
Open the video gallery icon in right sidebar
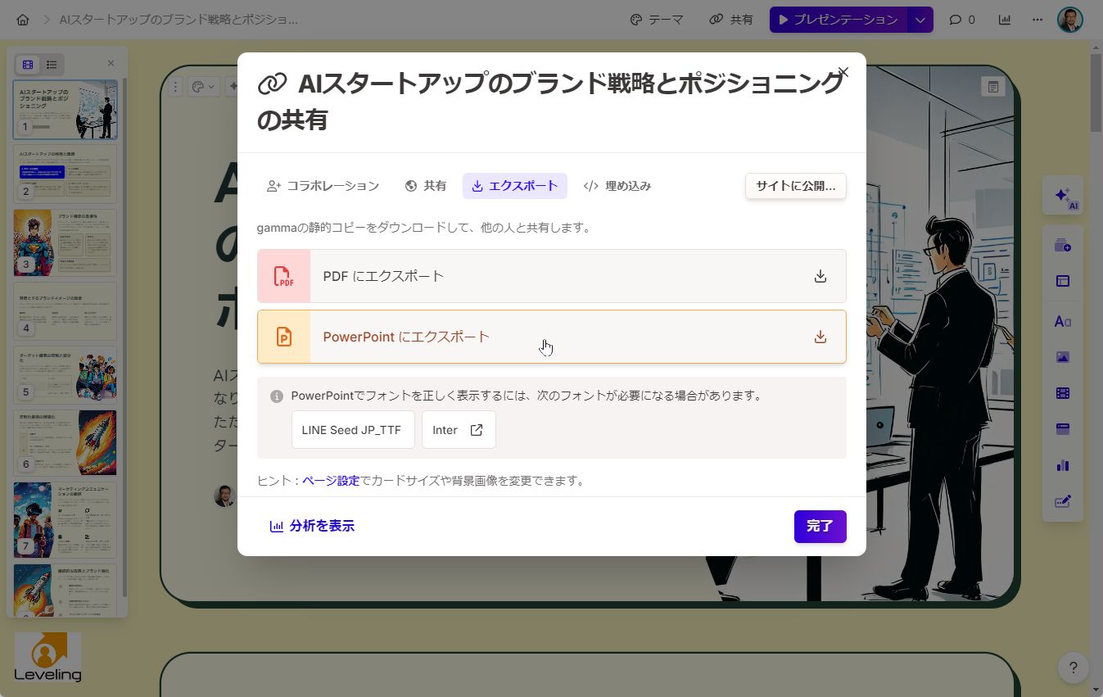point(1062,392)
